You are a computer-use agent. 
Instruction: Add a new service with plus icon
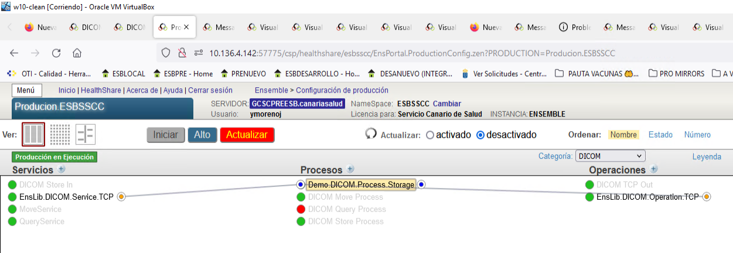(x=62, y=169)
